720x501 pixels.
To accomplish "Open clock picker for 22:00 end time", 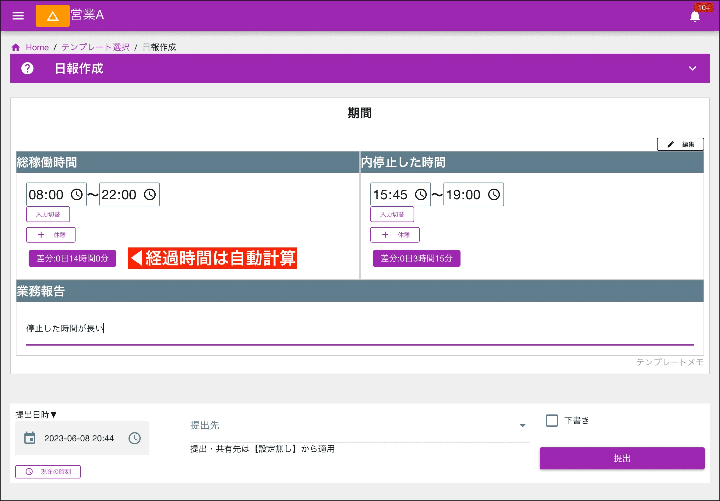I will 150,194.
